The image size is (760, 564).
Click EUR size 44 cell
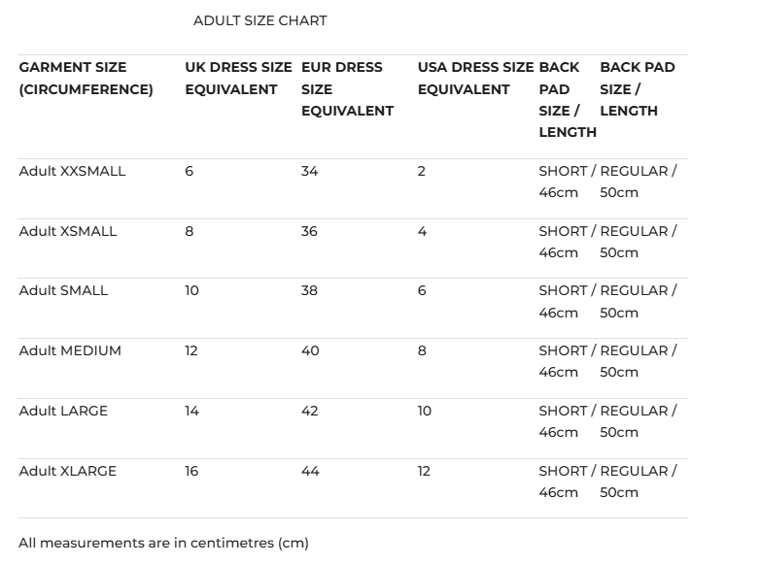(x=310, y=471)
